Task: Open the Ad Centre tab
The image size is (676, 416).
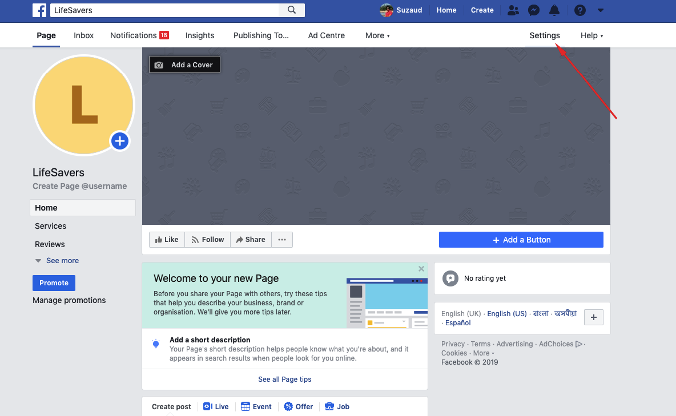Action: 326,35
